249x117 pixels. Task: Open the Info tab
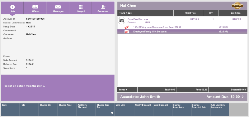(x=12, y=8)
